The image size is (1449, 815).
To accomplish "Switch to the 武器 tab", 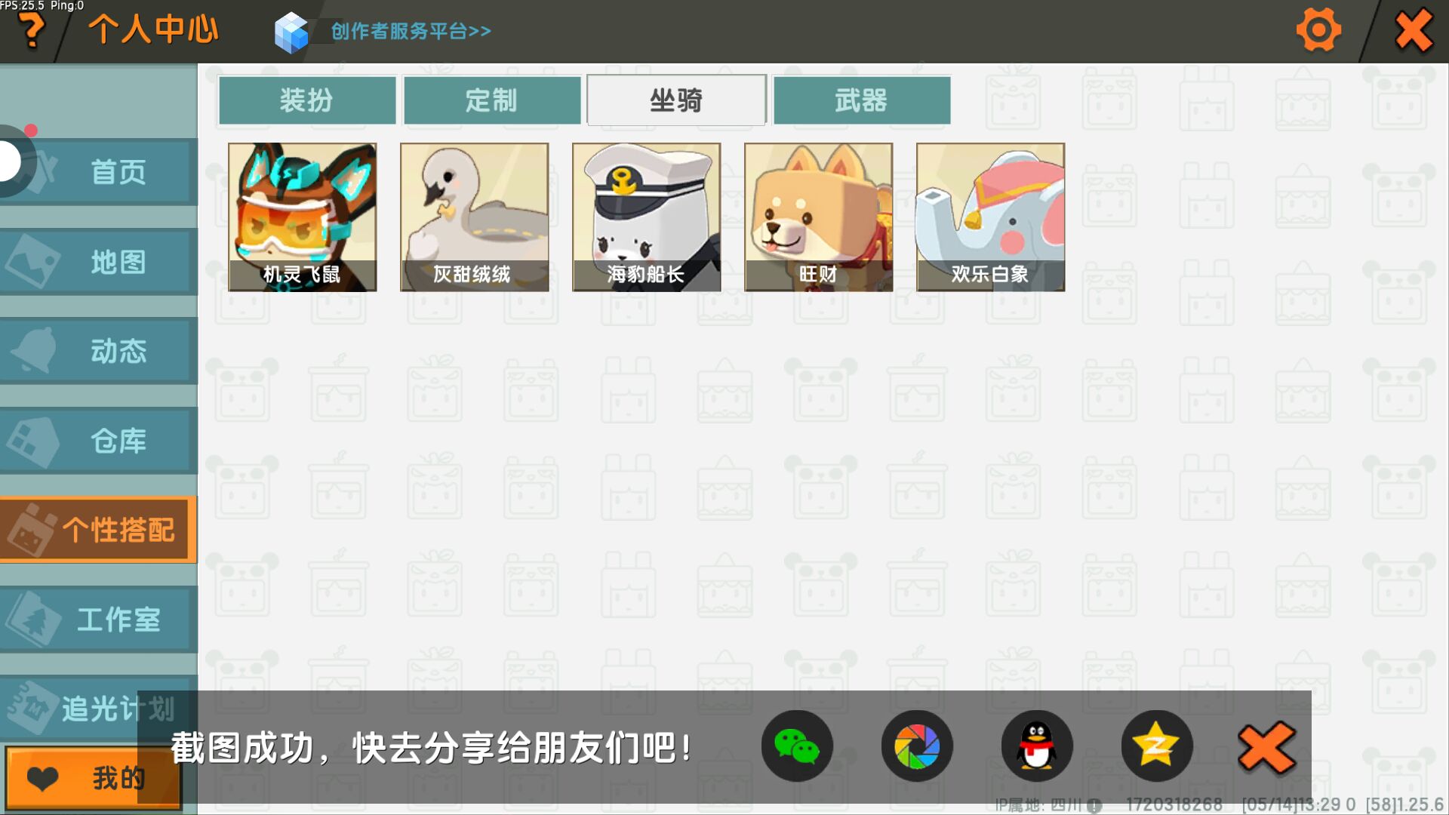I will 862,100.
